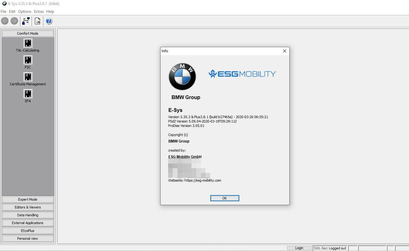Image resolution: width=409 pixels, height=251 pixels.
Task: Open the Edit menu
Action: (12, 12)
